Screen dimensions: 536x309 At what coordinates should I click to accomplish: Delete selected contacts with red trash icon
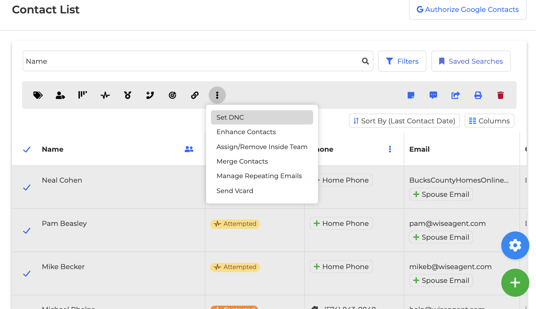(x=501, y=95)
